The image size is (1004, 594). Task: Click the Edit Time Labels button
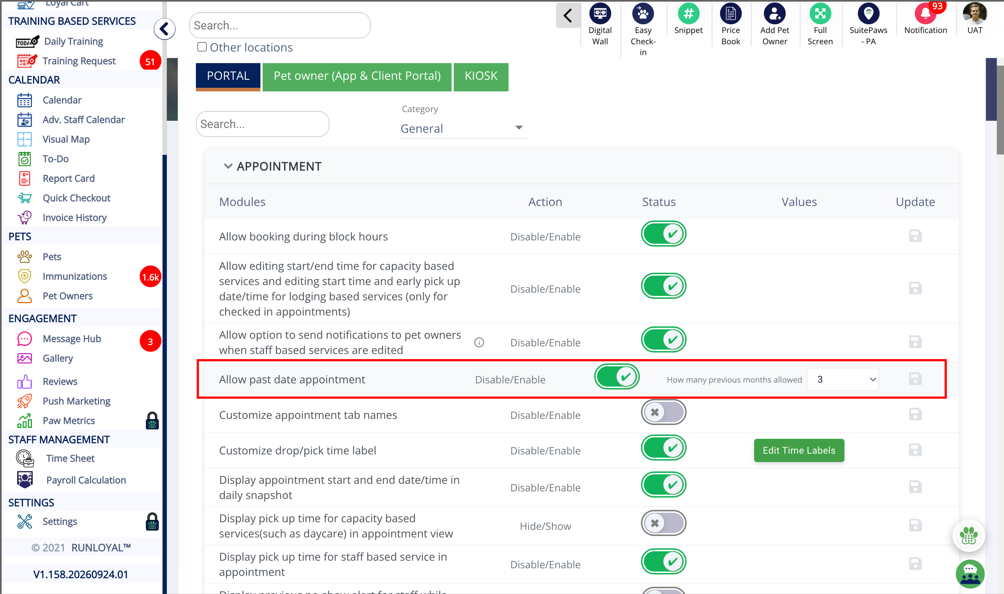pyautogui.click(x=799, y=450)
